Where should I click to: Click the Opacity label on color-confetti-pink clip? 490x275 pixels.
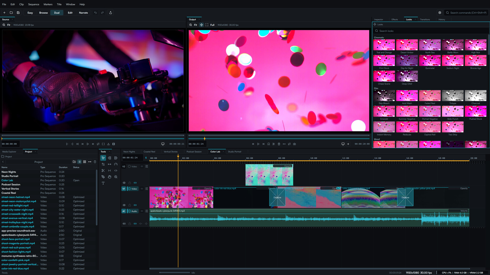pos(208,188)
